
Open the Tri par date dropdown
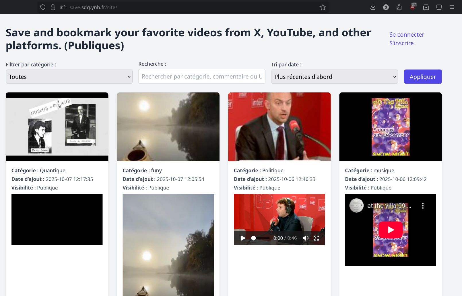pyautogui.click(x=335, y=77)
